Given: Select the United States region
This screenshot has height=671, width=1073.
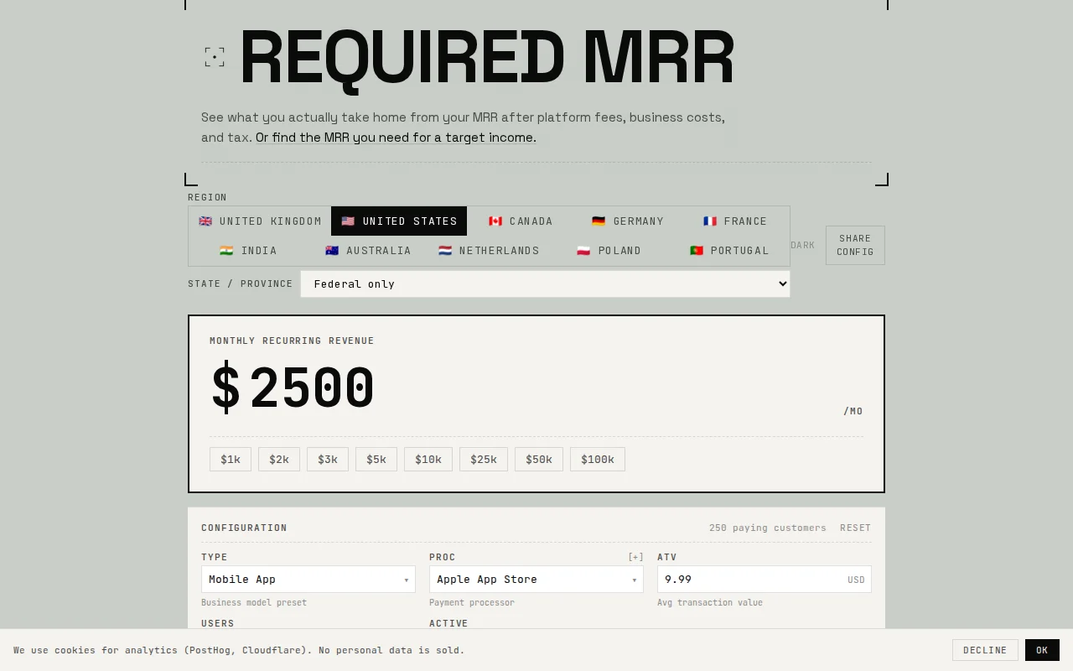Looking at the screenshot, I should point(399,221).
